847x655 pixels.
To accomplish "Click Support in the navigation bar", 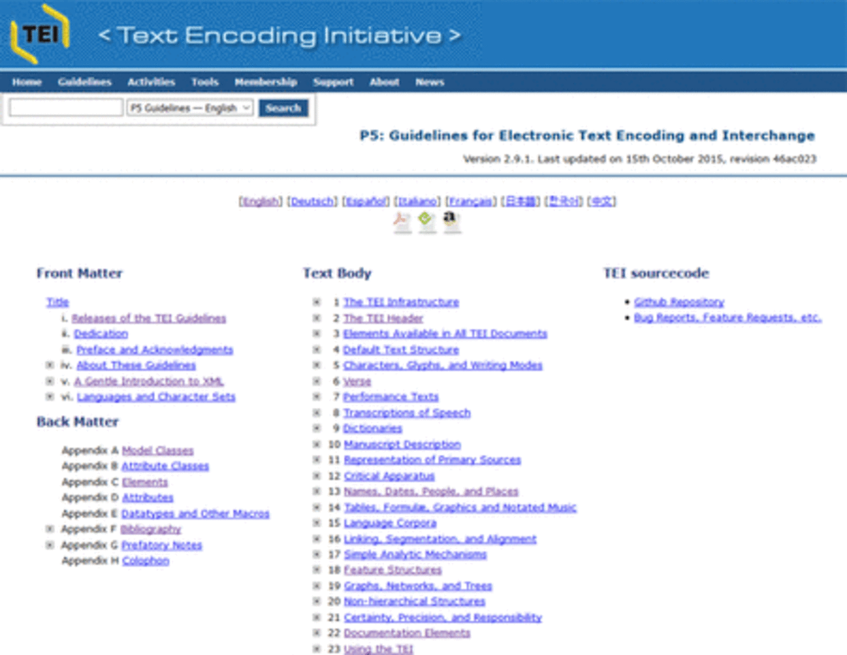I will point(333,82).
